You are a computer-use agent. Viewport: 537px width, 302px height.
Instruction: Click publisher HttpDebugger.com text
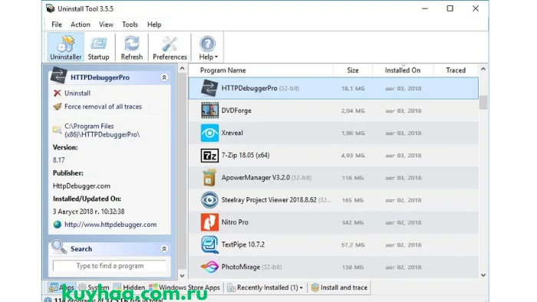pyautogui.click(x=81, y=186)
